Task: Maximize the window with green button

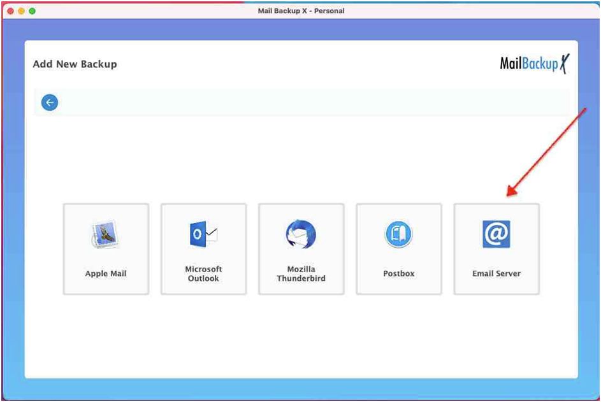Action: click(x=33, y=11)
